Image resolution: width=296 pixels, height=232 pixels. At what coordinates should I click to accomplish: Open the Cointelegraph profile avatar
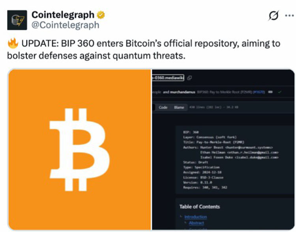(x=17, y=20)
